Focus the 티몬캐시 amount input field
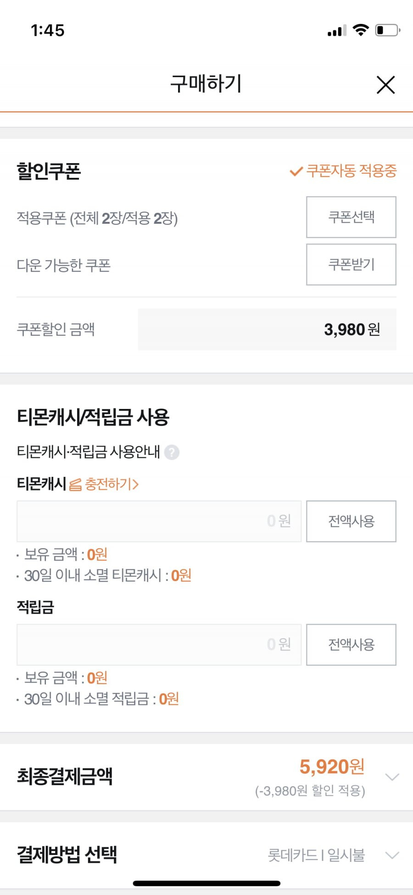The image size is (413, 895). [159, 521]
